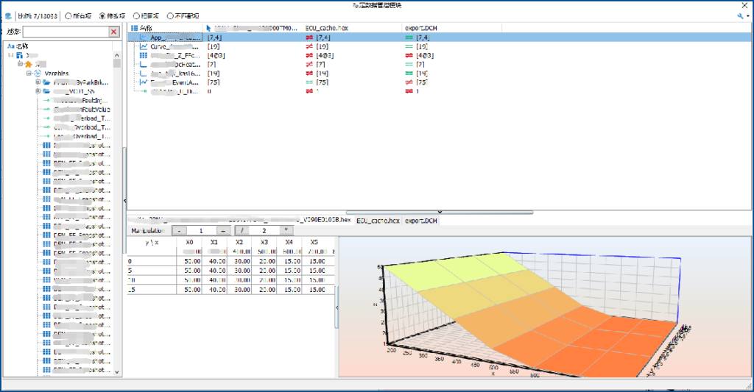Click into the filter text input field
This screenshot has height=392, width=754.
66,32
